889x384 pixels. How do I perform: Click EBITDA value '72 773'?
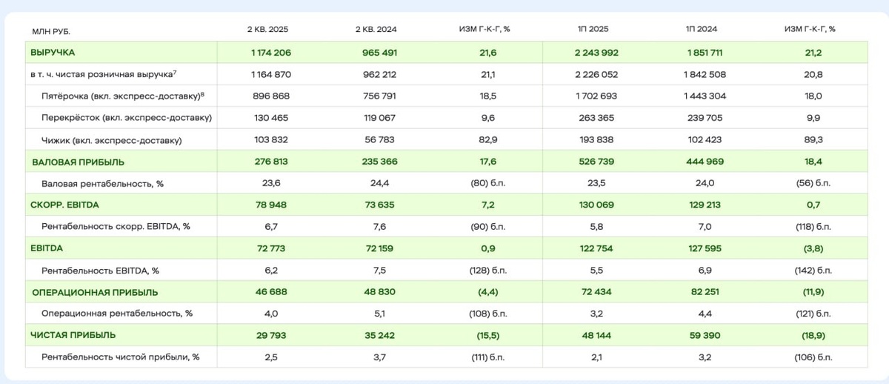(271, 249)
